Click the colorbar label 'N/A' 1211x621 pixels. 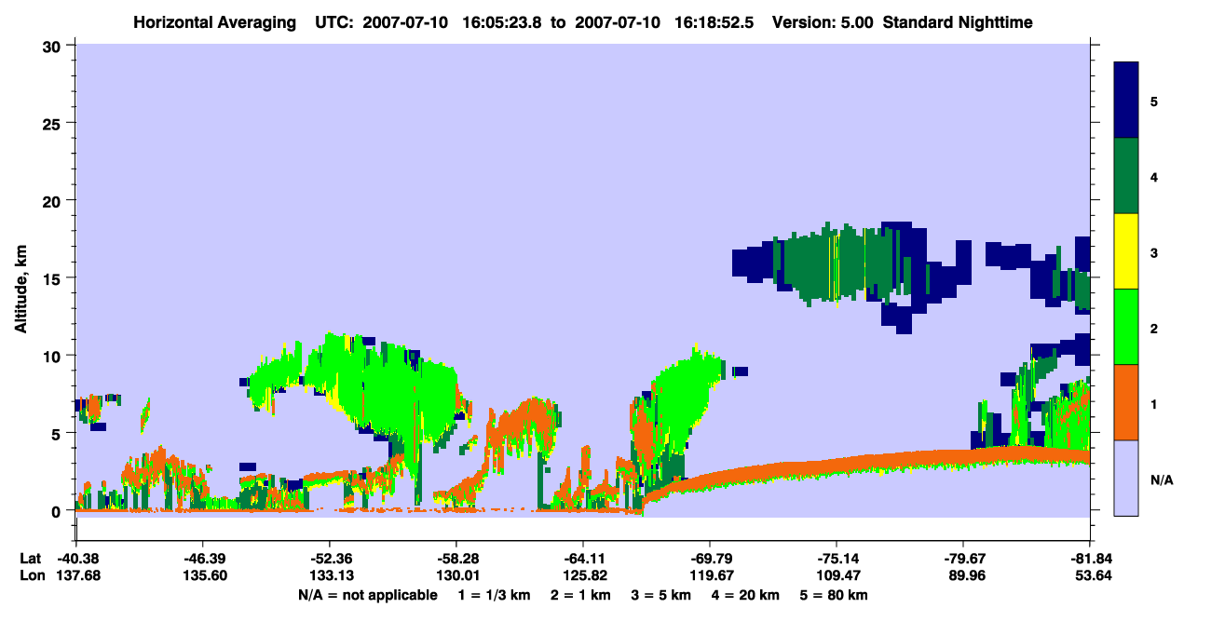tap(1162, 480)
